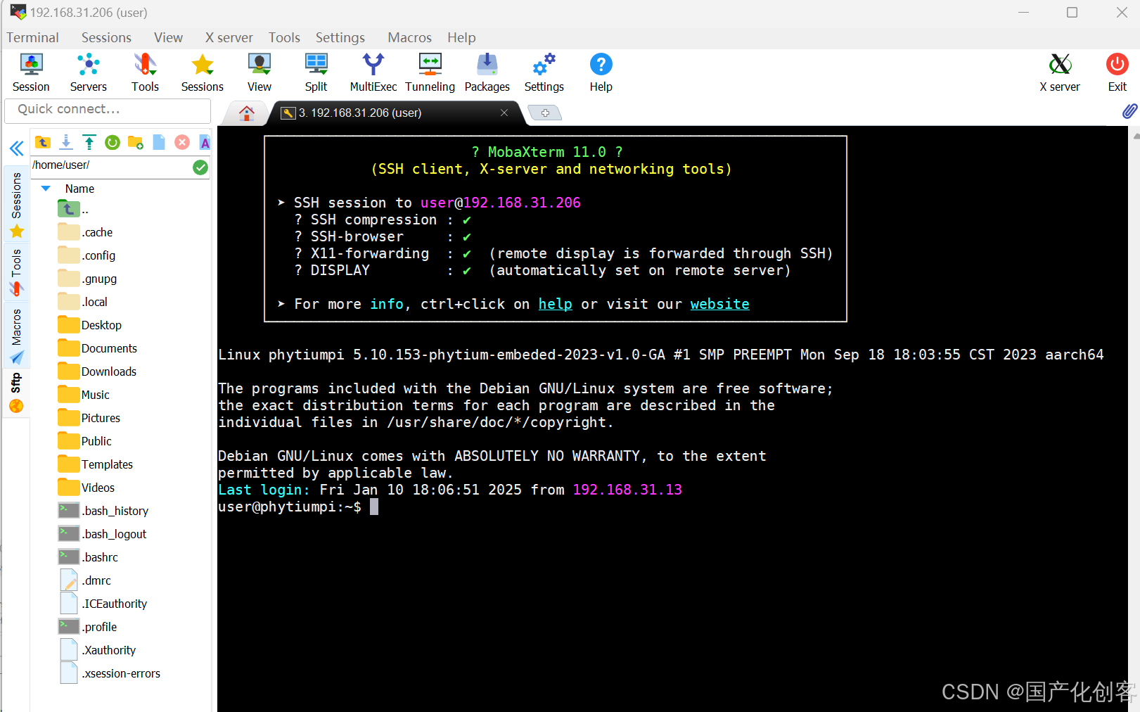Select the .bash_history file
The height and width of the screenshot is (712, 1140).
(x=103, y=511)
